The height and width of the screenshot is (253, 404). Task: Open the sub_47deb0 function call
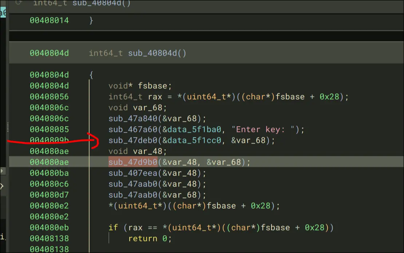pos(132,140)
